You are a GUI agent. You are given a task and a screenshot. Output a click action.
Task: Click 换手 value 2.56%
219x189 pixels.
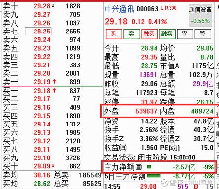[148, 130]
